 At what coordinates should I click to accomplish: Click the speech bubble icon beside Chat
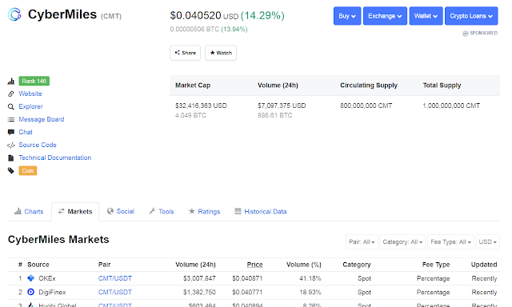click(11, 132)
